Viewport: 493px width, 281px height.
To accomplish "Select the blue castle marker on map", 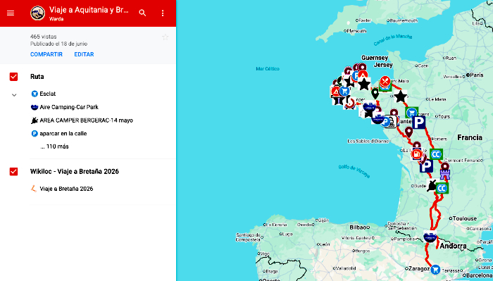I will point(445,174).
